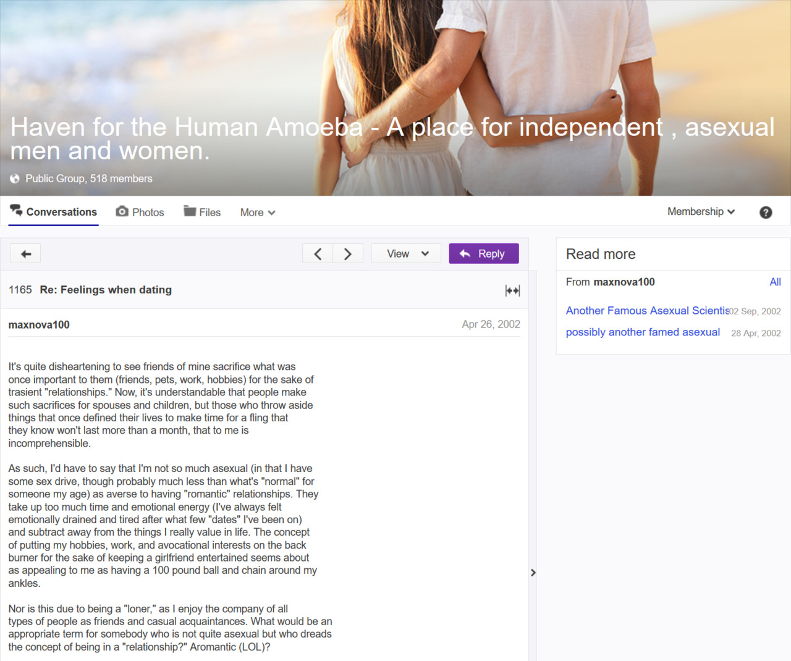
Task: Go back with the left arrow button
Action: (26, 254)
